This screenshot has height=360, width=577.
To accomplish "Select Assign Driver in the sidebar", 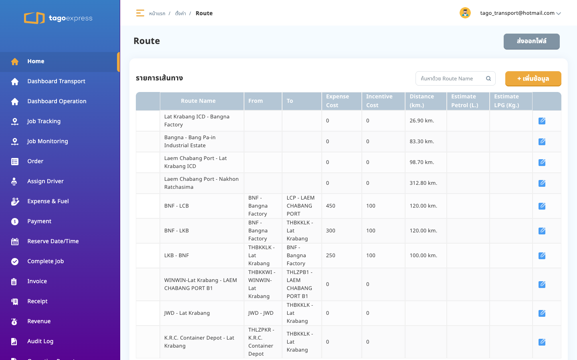I will point(60,182).
